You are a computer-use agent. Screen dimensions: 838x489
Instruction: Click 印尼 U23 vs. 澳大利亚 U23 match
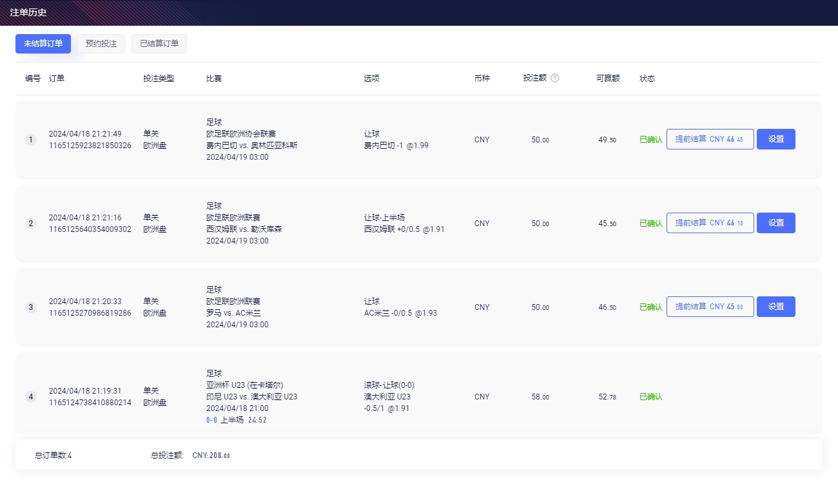[x=251, y=397]
